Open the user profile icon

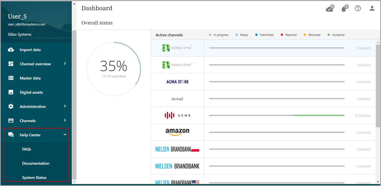tap(372, 8)
